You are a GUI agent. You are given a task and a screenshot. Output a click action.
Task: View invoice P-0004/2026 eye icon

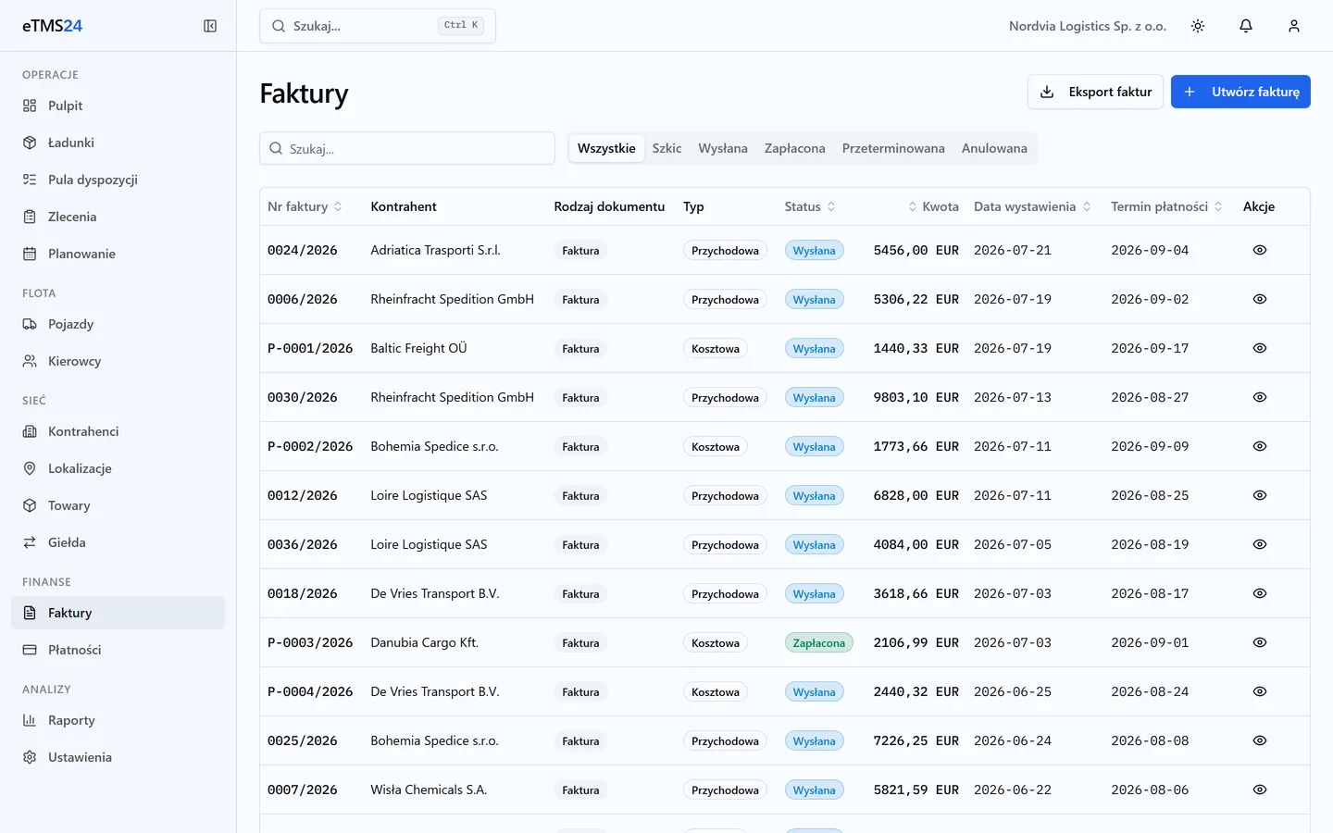tap(1259, 691)
